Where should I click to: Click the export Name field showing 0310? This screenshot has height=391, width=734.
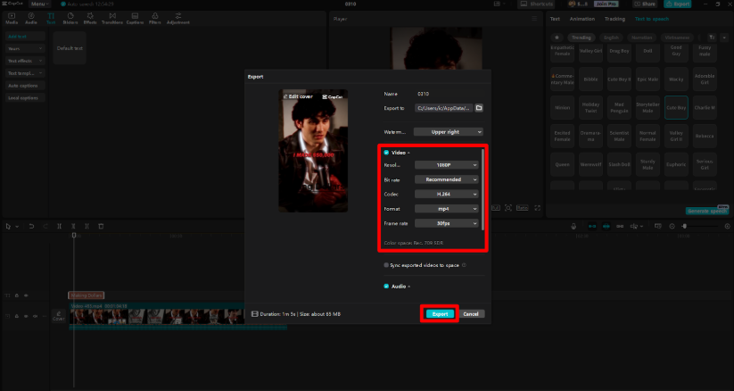click(x=449, y=94)
